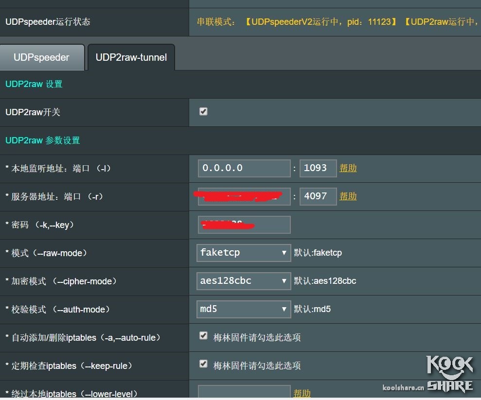Click the --lower-level input field
Image resolution: width=481 pixels, height=400 pixels.
pyautogui.click(x=244, y=393)
